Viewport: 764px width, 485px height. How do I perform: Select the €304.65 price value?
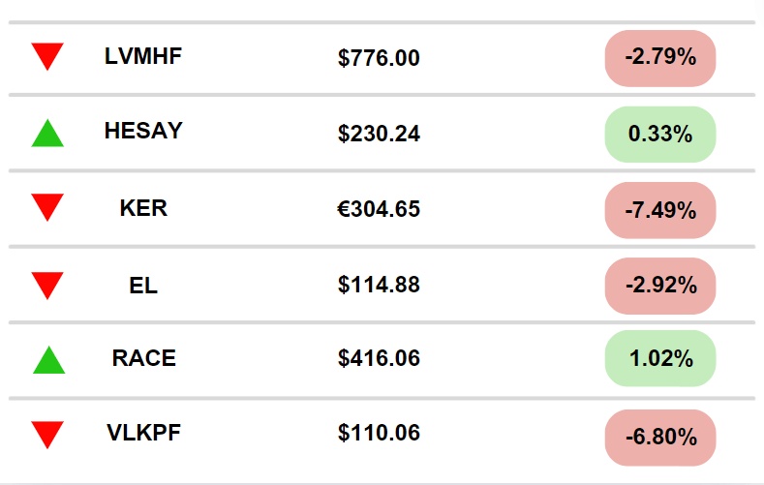tap(379, 209)
